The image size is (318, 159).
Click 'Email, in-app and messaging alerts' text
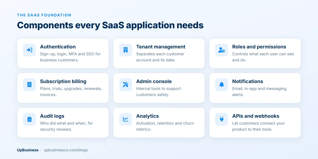(259, 92)
